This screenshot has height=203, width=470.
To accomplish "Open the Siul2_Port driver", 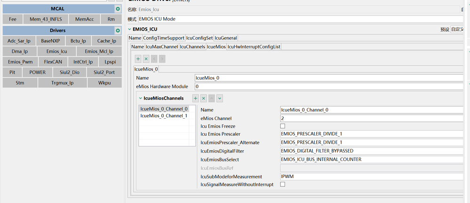I will click(104, 73).
